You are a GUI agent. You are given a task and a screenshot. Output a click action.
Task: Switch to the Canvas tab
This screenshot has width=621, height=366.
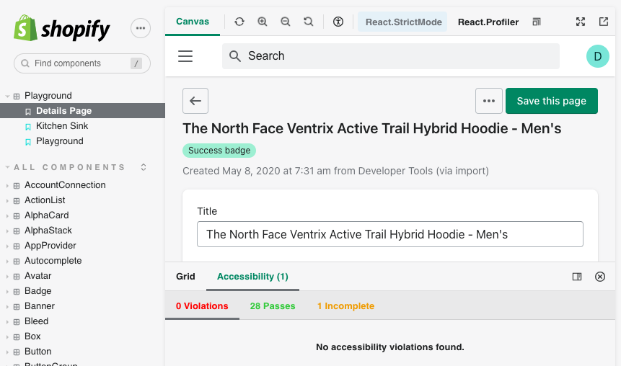coord(193,22)
